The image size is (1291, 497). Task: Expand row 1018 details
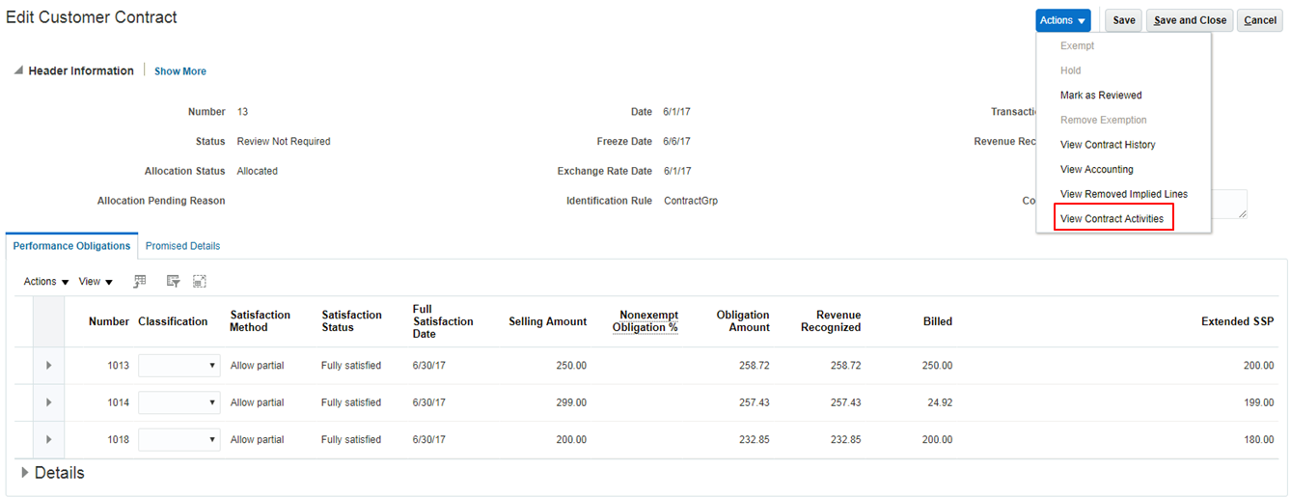point(48,440)
